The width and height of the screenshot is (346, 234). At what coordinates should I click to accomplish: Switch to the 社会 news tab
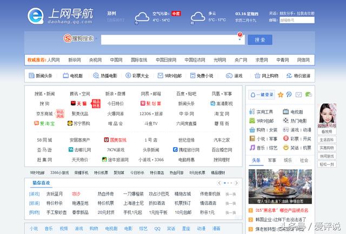pyautogui.click(x=304, y=161)
